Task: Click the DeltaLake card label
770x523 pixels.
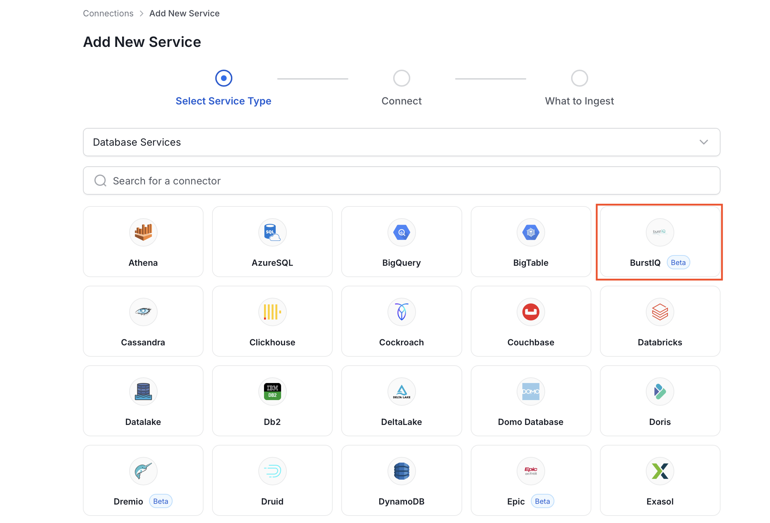Action: pos(401,422)
